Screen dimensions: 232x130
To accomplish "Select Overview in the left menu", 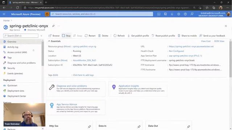I will pyautogui.click(x=21, y=42).
